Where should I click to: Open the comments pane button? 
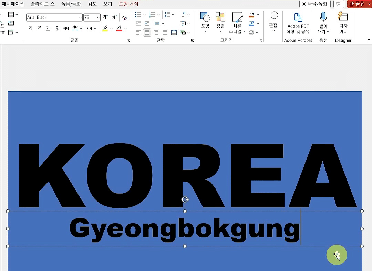pyautogui.click(x=339, y=4)
